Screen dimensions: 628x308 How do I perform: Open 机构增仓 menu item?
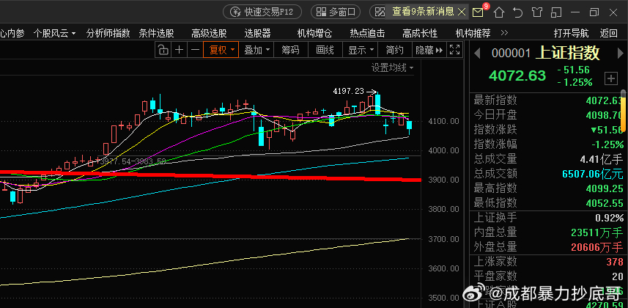pos(314,33)
